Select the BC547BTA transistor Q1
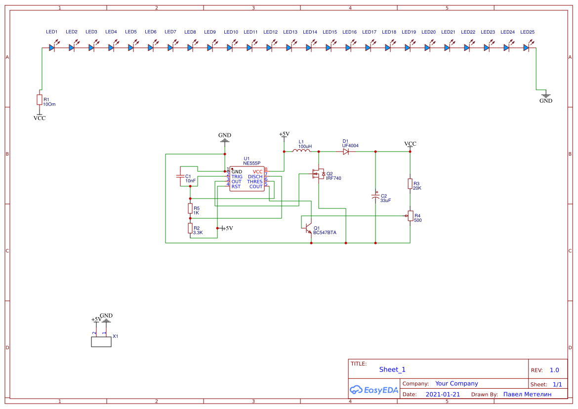578x409 pixels. [308, 227]
